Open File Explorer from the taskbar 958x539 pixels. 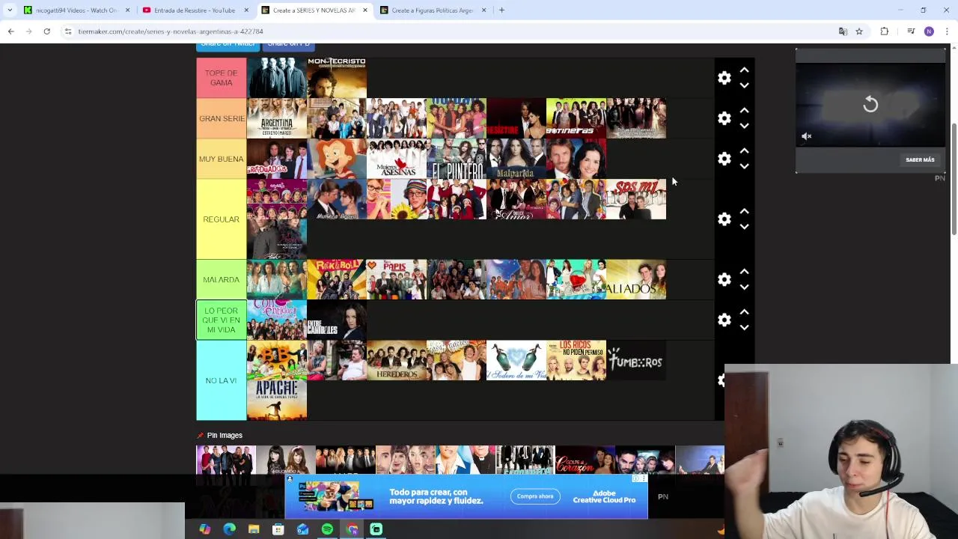[x=254, y=529]
